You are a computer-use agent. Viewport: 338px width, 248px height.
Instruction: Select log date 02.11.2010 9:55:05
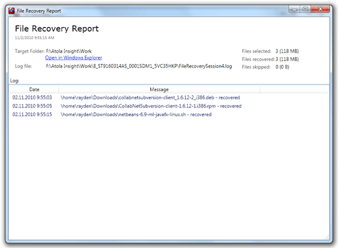(32, 106)
